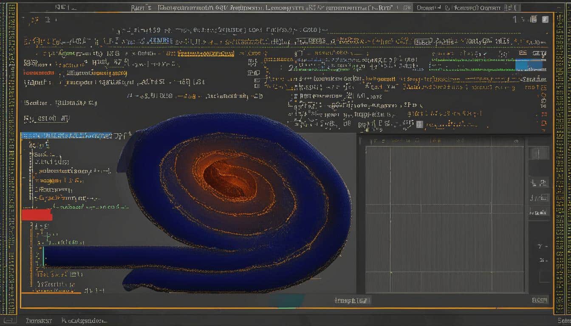Click the red color block in left panel

37,214
